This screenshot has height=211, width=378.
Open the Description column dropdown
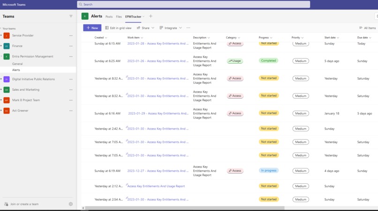click(x=209, y=38)
